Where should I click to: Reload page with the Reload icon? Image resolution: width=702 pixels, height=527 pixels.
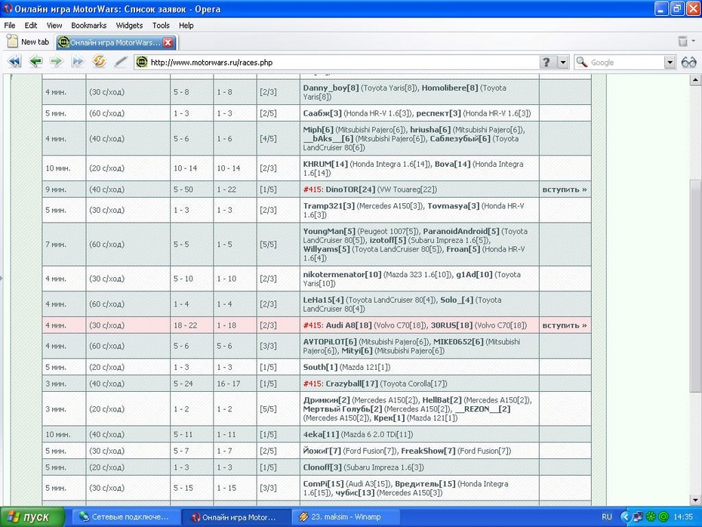click(x=99, y=61)
